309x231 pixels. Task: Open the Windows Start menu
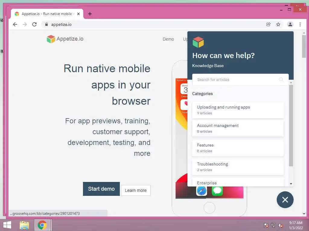click(x=7, y=225)
